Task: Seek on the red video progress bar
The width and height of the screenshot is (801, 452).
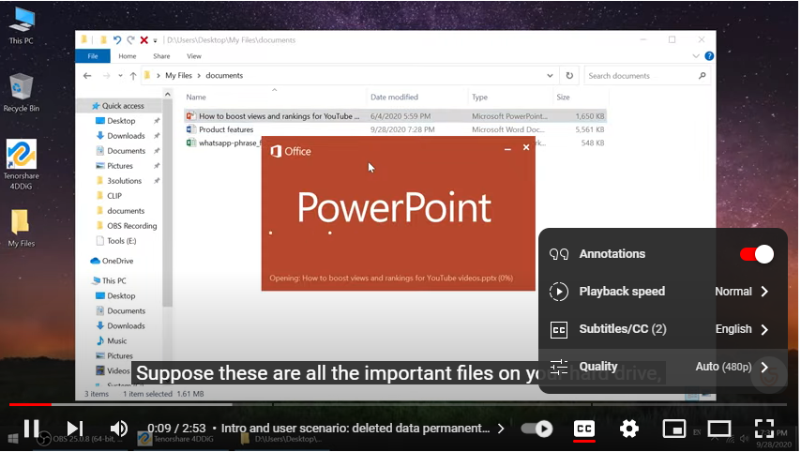Action: click(30, 404)
